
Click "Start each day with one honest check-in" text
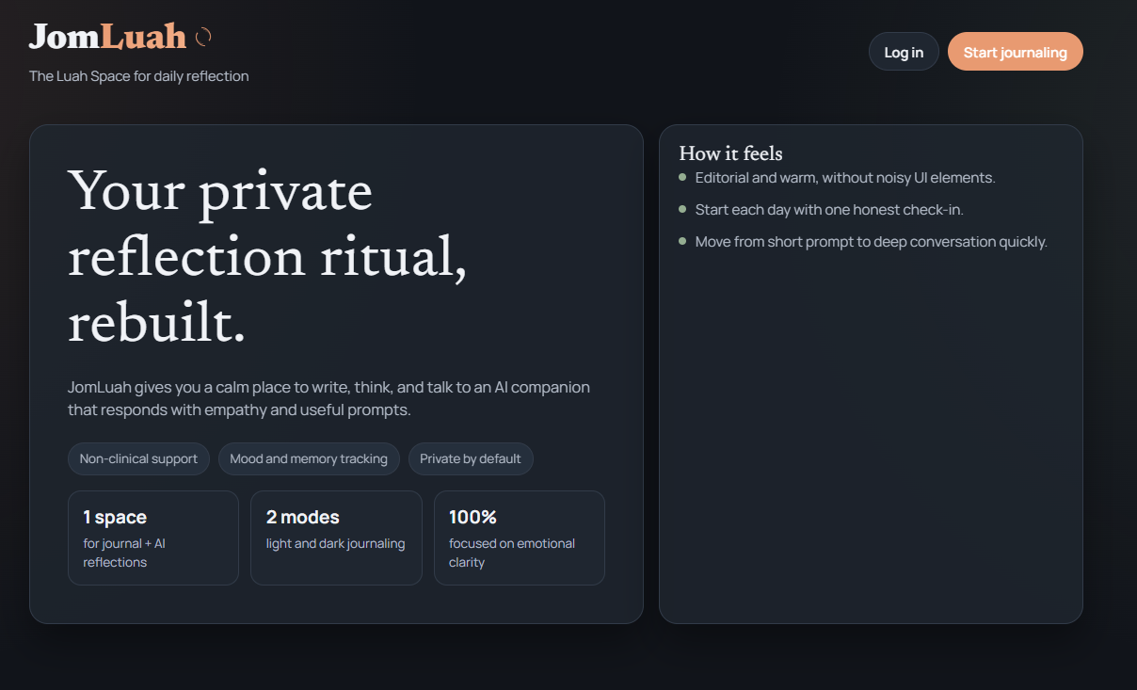[829, 210]
